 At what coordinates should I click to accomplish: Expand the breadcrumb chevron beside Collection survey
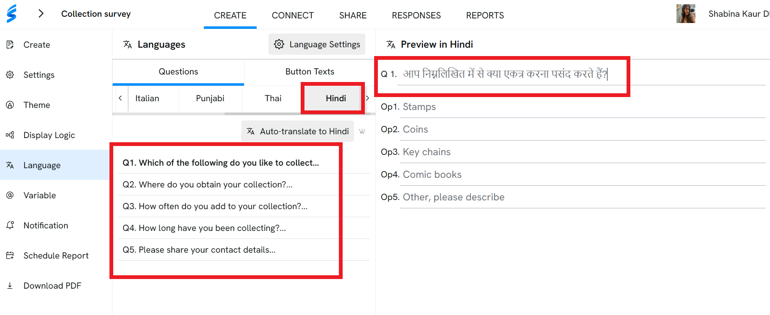41,14
